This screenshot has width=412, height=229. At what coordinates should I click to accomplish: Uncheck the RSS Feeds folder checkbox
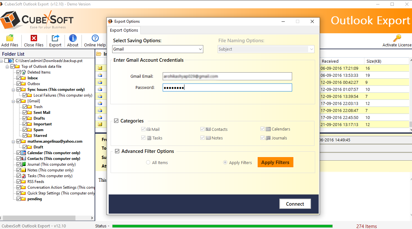[x=19, y=182]
